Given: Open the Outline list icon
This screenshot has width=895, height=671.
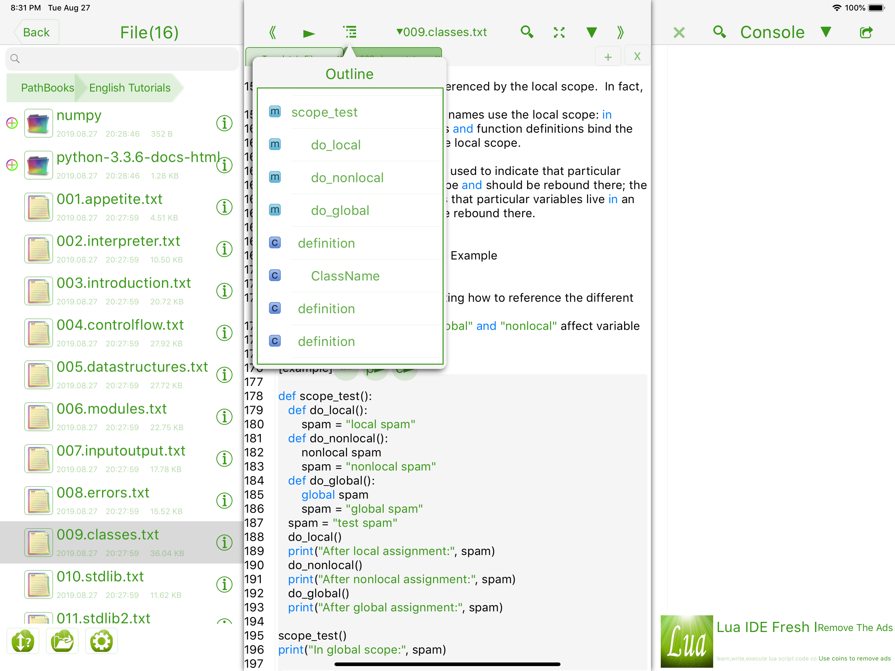Looking at the screenshot, I should coord(350,32).
